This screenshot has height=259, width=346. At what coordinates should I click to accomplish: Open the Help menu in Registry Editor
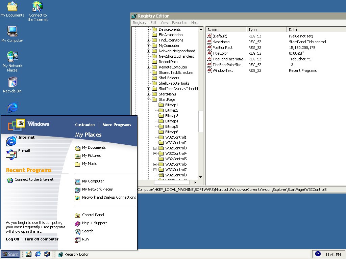click(x=195, y=23)
